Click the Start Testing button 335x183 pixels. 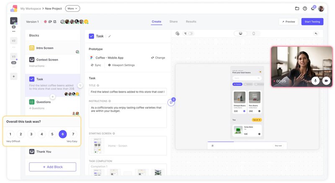coord(312,22)
